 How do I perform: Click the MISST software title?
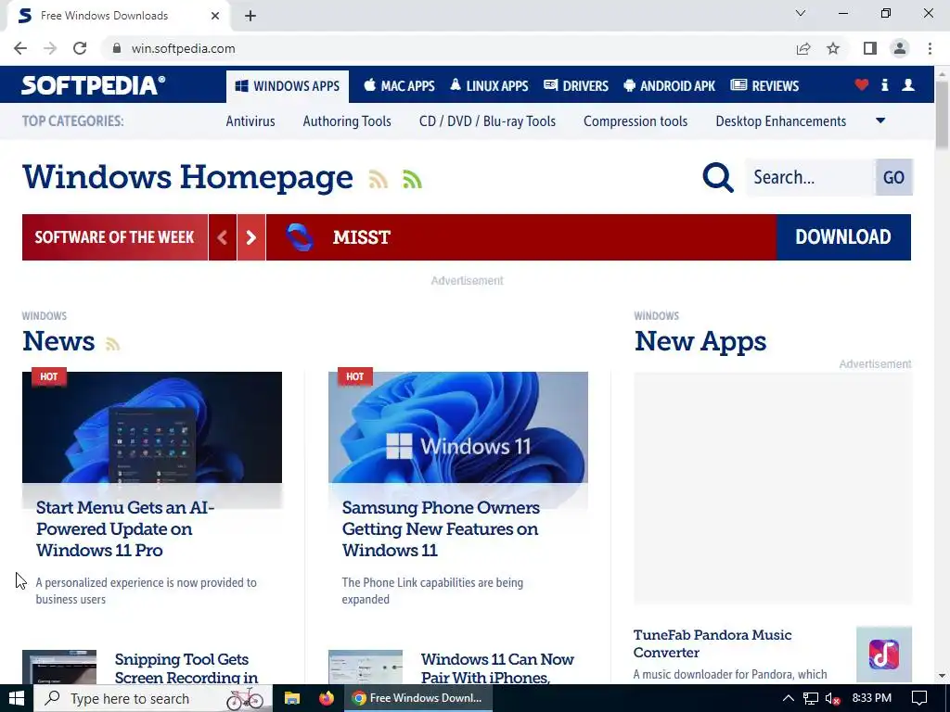(362, 237)
